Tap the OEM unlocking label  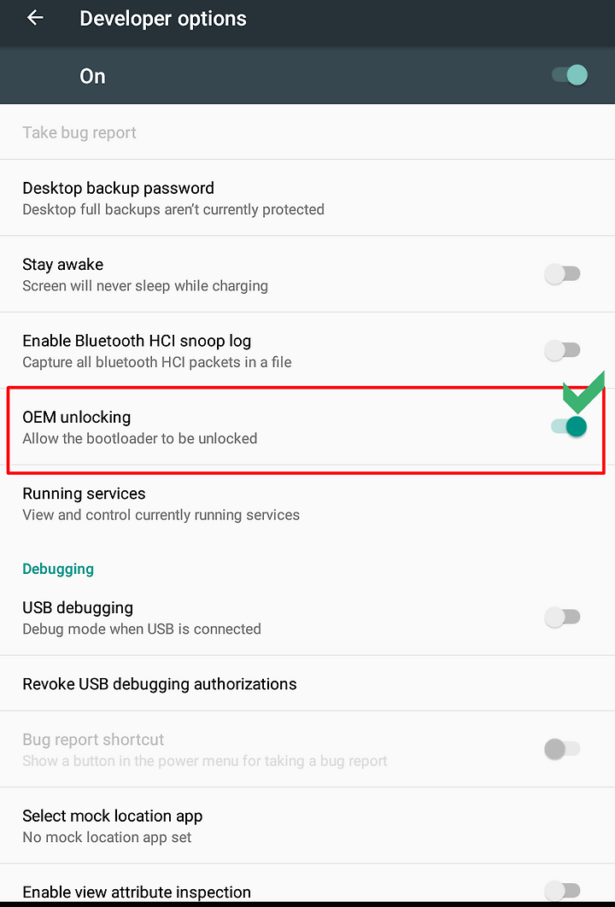pos(76,417)
